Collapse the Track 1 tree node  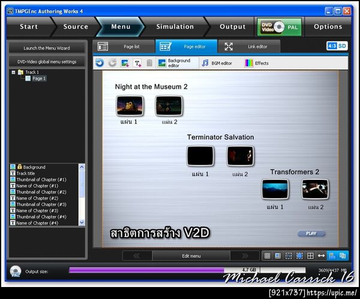tap(14, 73)
